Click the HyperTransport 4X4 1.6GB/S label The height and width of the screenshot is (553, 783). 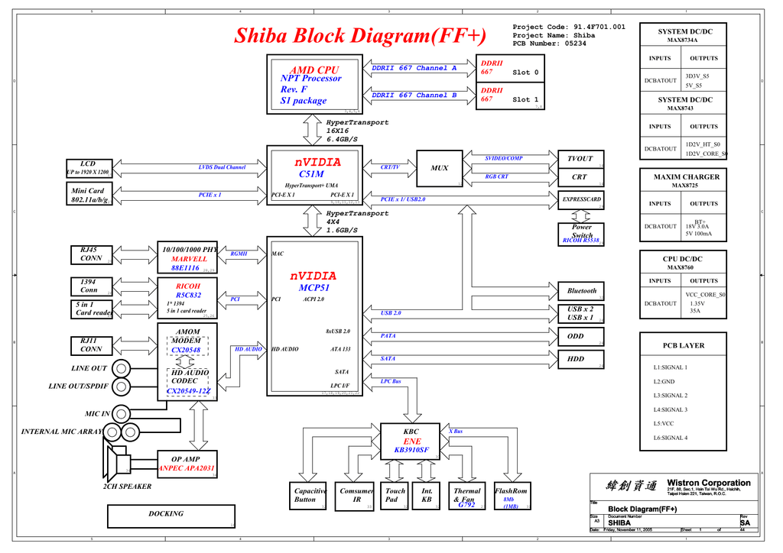coord(357,222)
